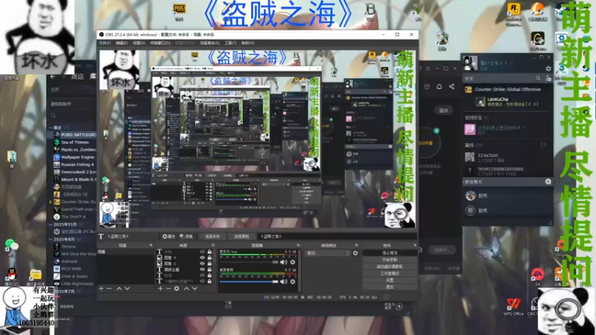
Task: Open 麦克风/Aux audio settings gear
Action: click(293, 262)
